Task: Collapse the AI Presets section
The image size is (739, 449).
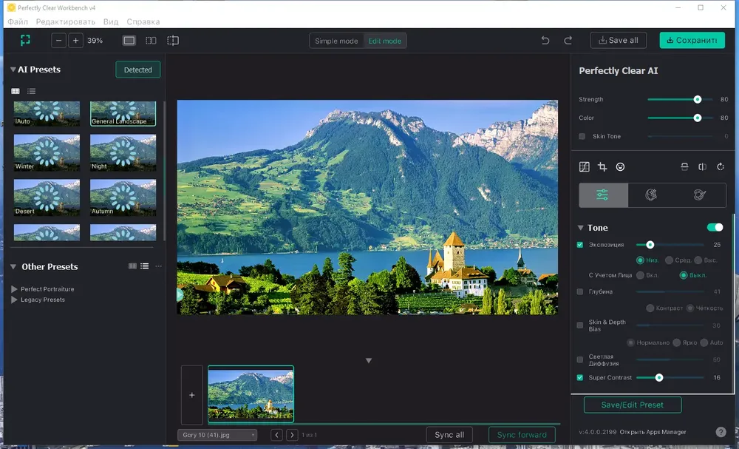Action: [13, 70]
